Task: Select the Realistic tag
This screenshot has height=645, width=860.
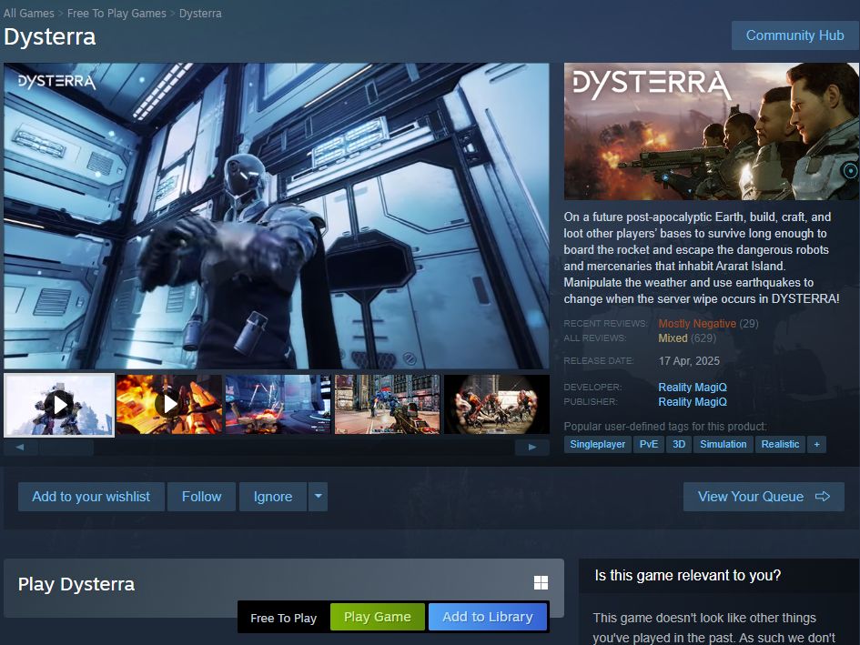Action: pyautogui.click(x=780, y=444)
